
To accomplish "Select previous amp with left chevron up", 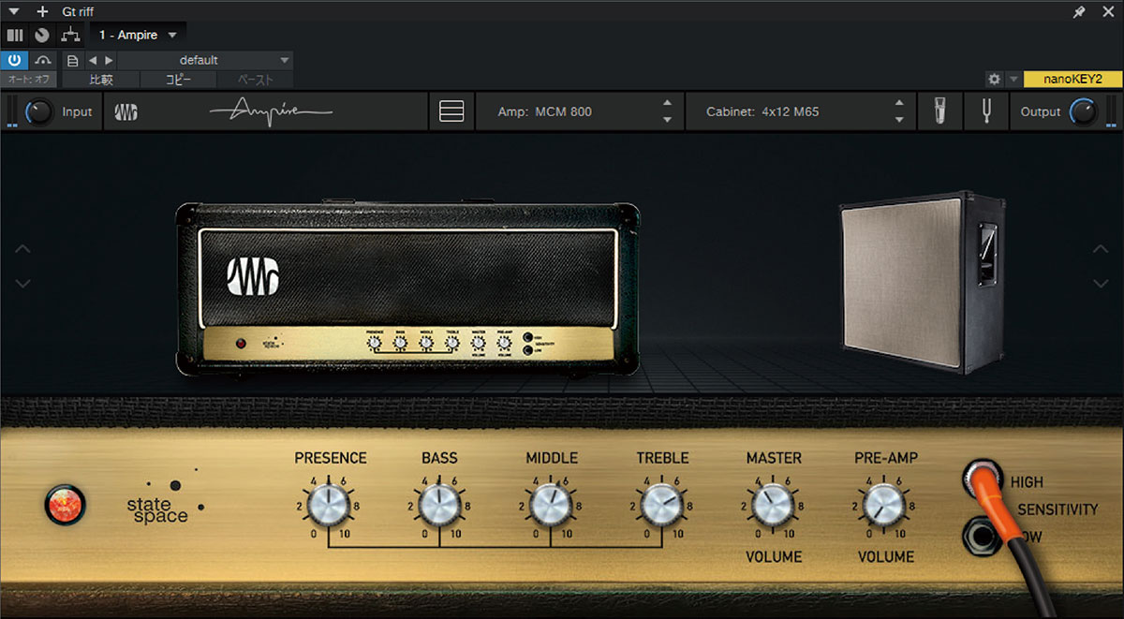I will tap(23, 250).
